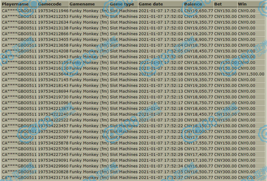The width and height of the screenshot is (267, 181).
Task: Select gamecode 197534213405
Action: (x=53, y=40)
